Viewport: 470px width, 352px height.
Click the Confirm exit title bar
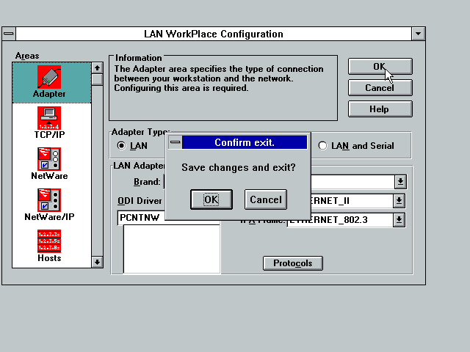[245, 142]
